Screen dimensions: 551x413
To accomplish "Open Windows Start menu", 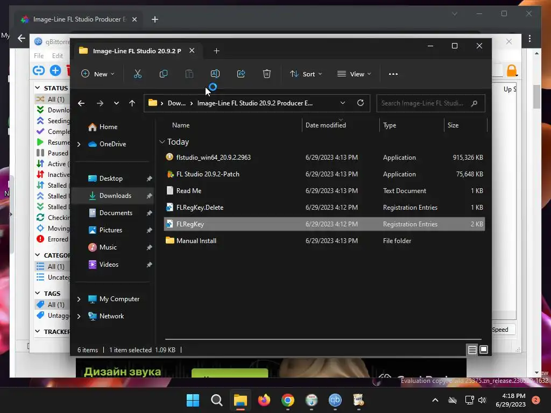I will pos(193,400).
